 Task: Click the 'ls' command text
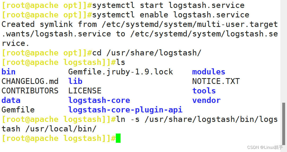coord(121,62)
